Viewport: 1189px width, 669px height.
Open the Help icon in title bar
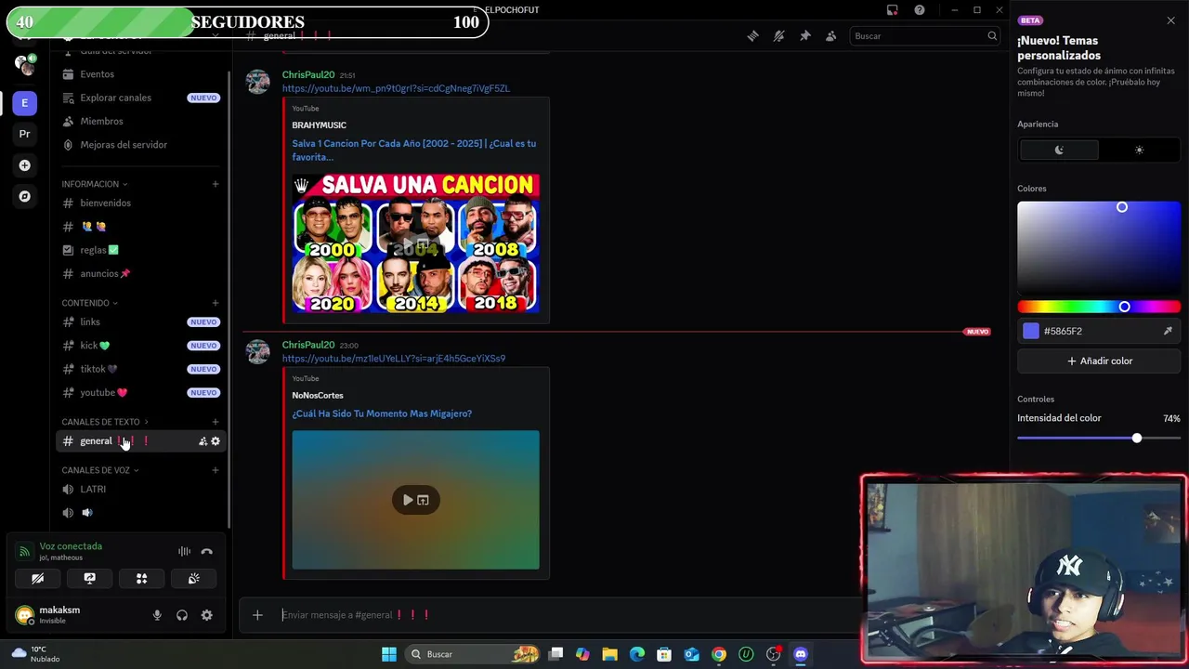(920, 10)
